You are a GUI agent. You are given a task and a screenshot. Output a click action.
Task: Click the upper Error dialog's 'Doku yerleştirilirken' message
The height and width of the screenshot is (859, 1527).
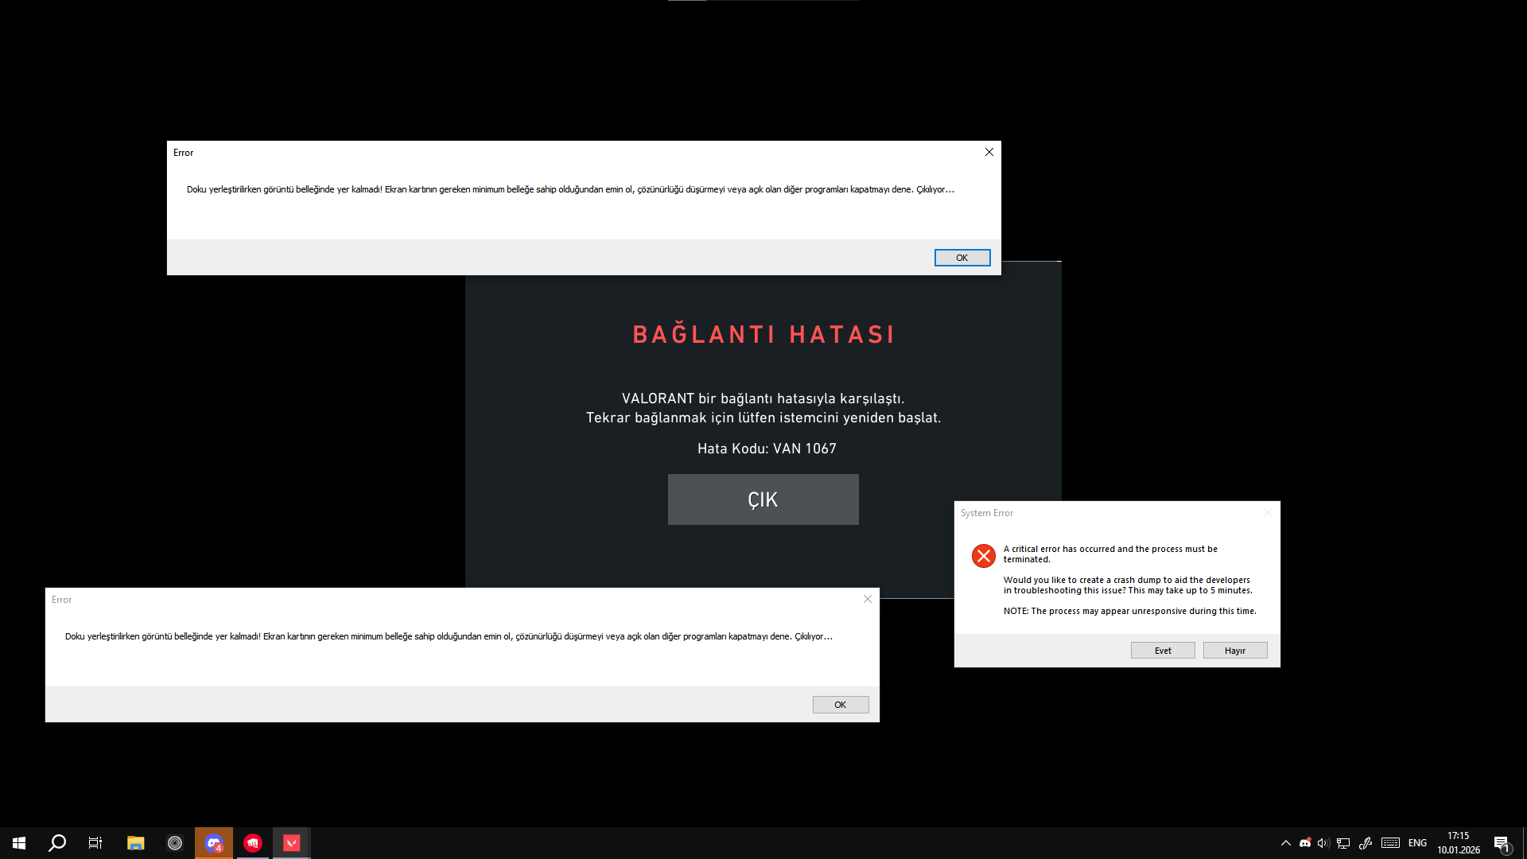tap(571, 189)
